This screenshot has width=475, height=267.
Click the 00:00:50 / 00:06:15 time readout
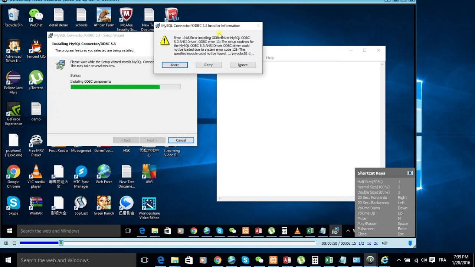[338, 243]
